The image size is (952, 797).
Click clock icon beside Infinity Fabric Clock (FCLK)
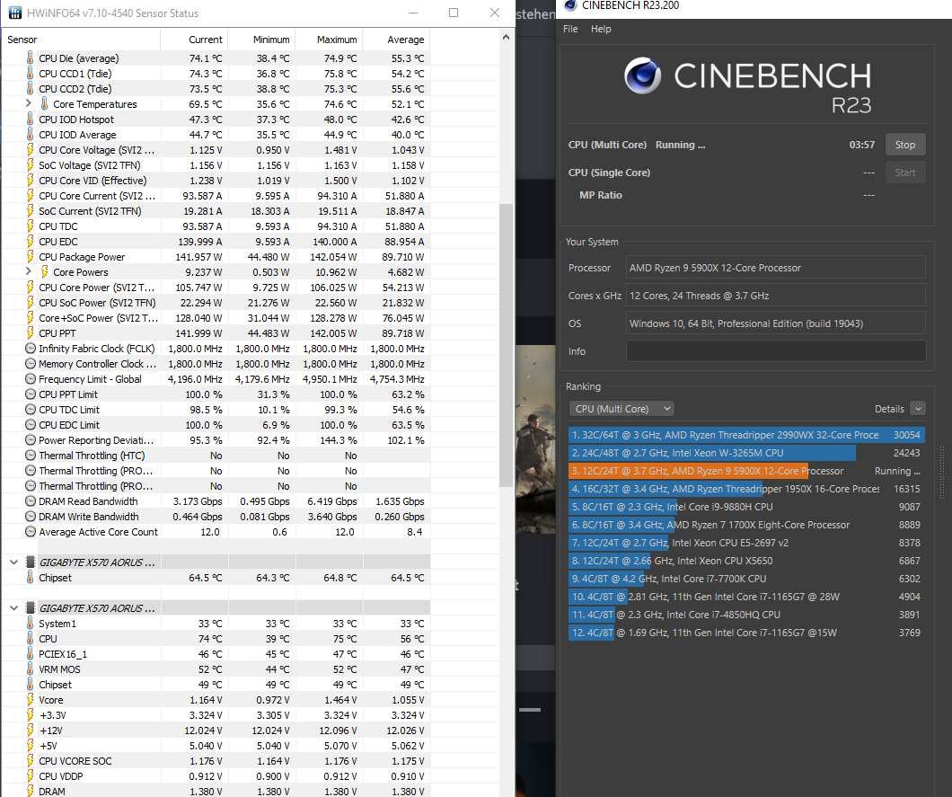point(31,348)
